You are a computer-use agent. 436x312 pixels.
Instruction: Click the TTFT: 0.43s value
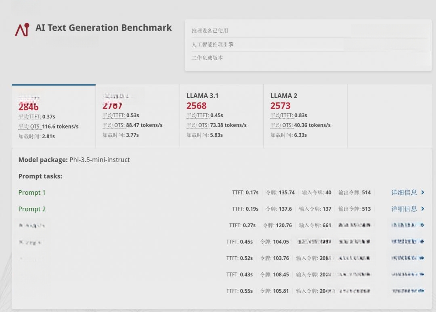click(x=239, y=275)
